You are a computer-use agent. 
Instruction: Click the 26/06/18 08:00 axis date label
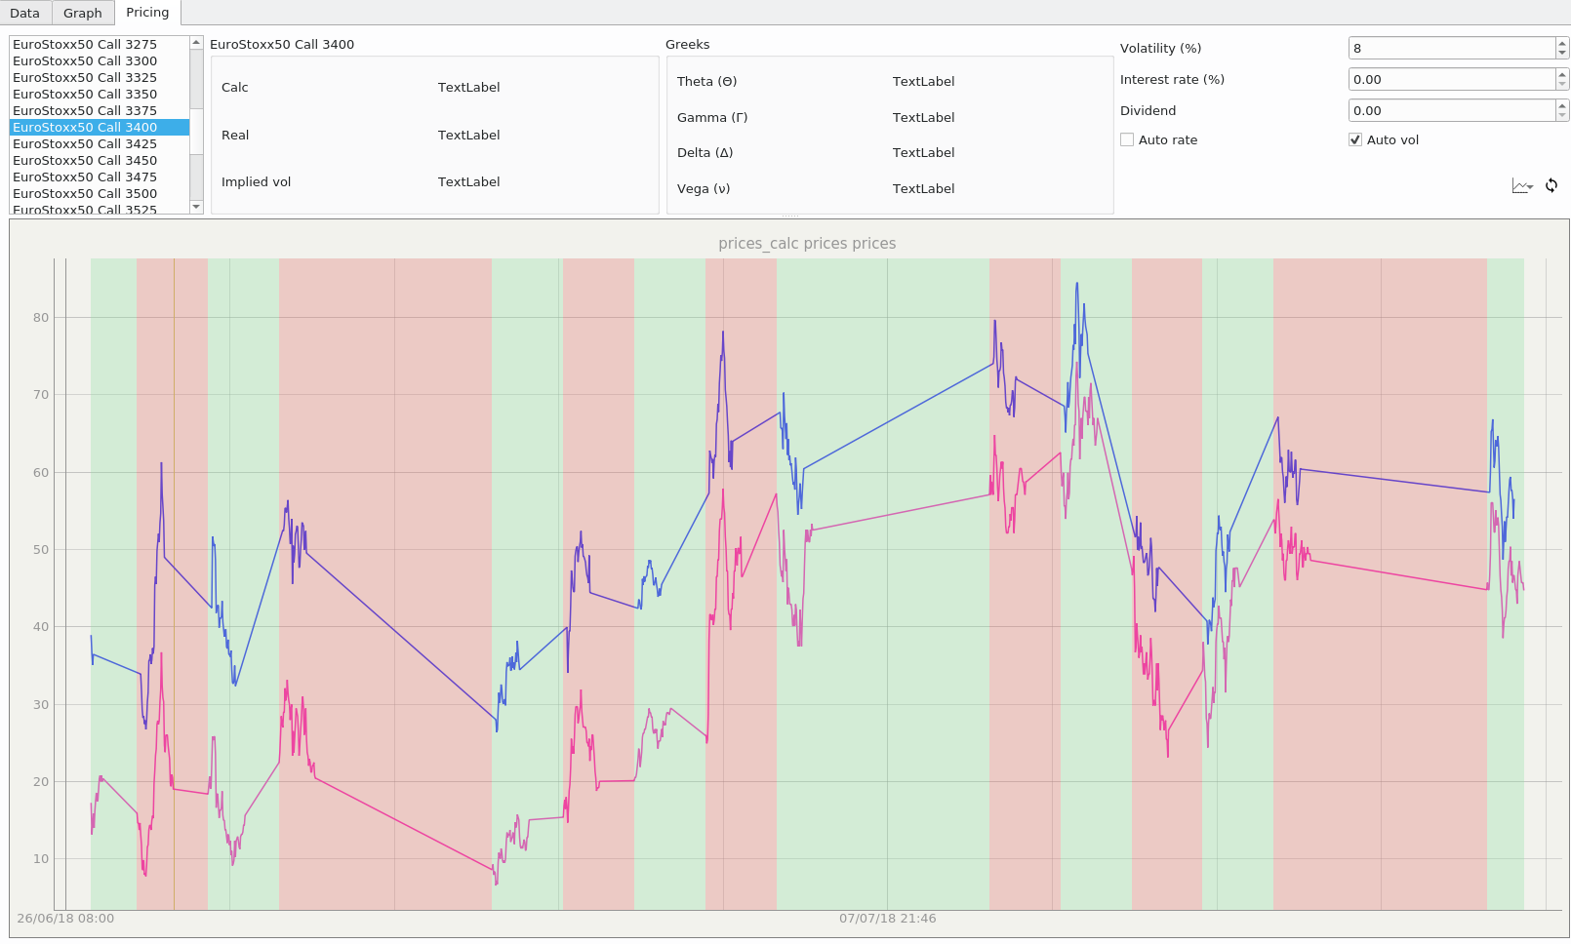click(x=65, y=919)
